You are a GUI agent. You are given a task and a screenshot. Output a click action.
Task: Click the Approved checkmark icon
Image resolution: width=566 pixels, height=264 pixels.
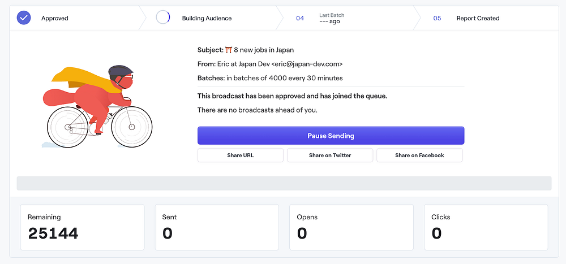click(x=24, y=18)
